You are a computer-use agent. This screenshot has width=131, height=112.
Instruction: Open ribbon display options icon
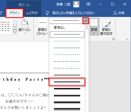coord(88,4)
